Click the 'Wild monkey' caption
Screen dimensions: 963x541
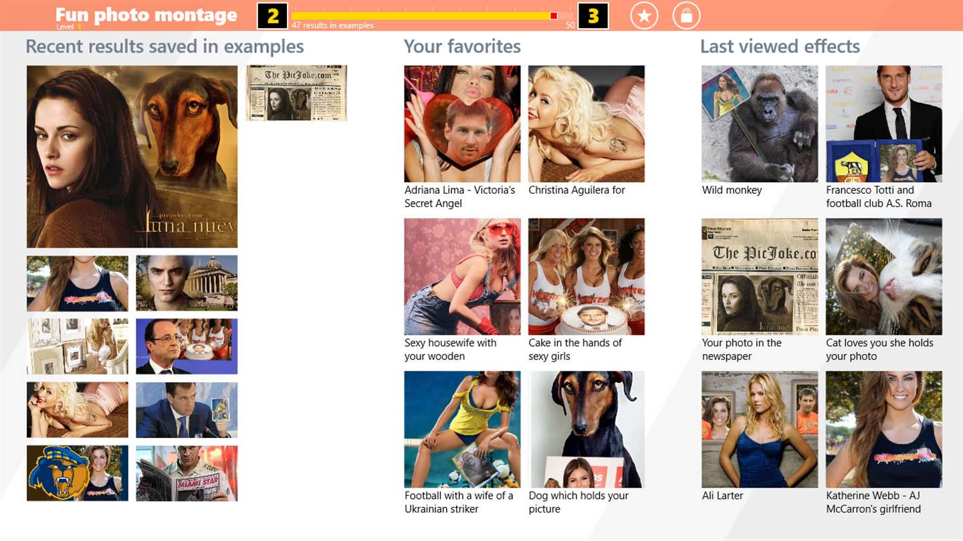coord(732,190)
